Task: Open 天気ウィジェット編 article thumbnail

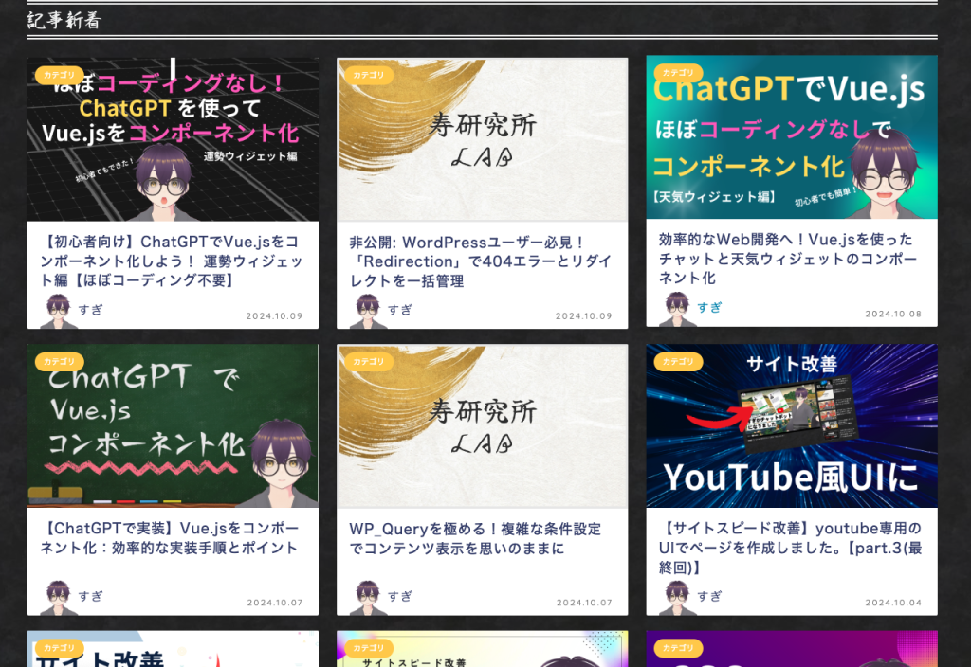Action: point(792,137)
